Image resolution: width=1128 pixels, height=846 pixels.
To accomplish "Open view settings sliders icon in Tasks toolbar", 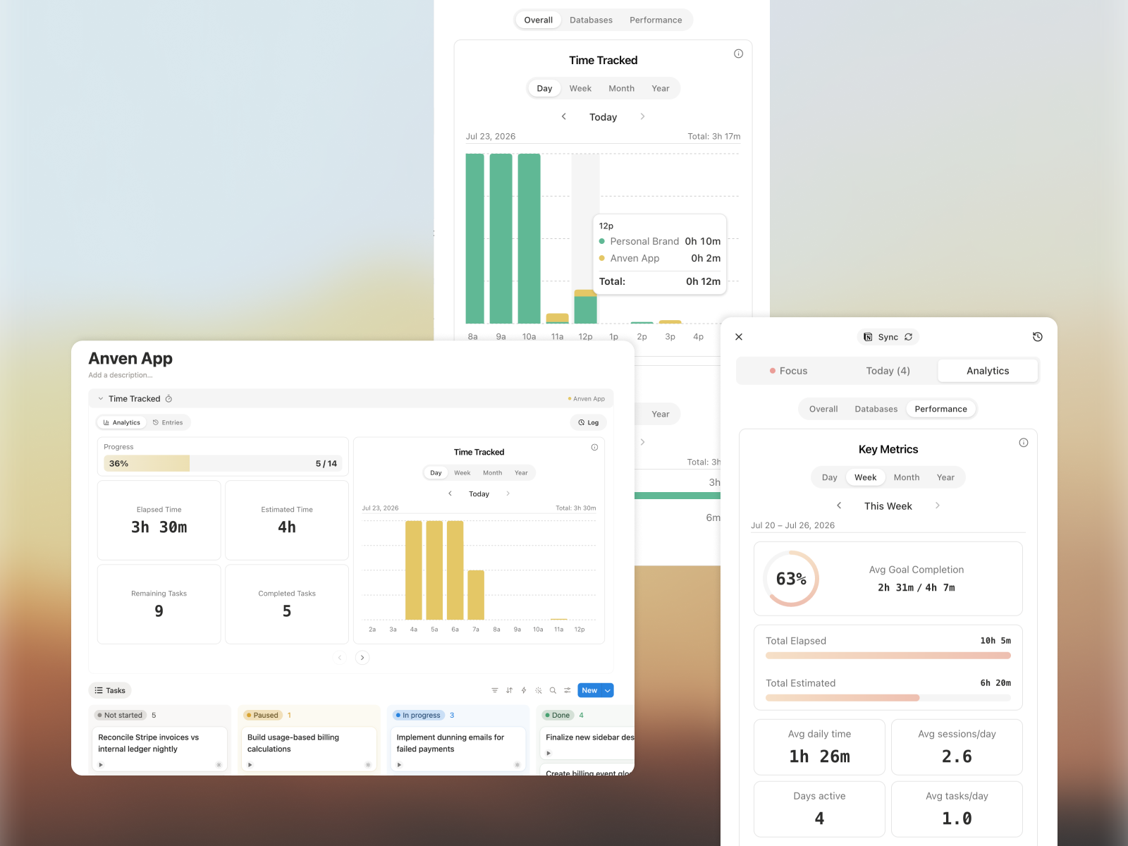I will pyautogui.click(x=568, y=691).
